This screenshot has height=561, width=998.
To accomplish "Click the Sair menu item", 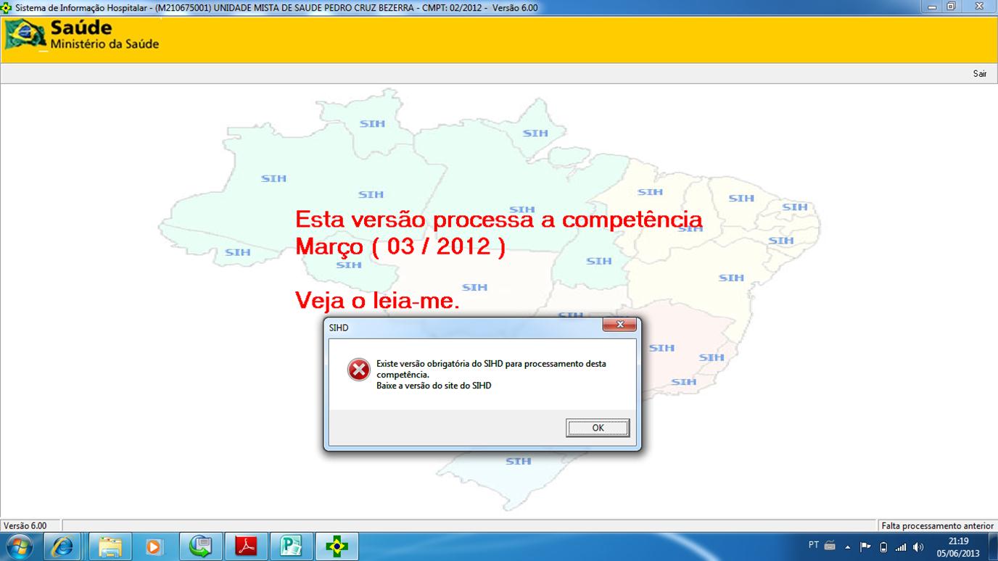I will point(981,73).
